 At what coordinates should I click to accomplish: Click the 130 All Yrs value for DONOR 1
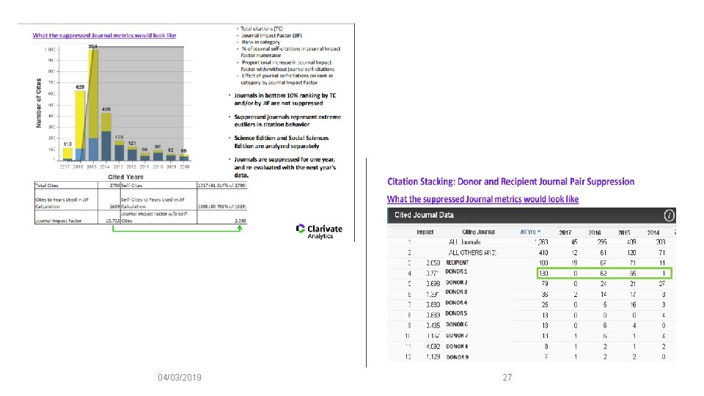[x=543, y=273]
